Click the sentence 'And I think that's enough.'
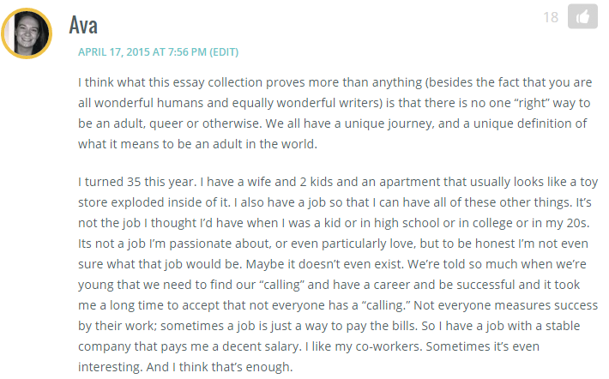 pos(219,367)
